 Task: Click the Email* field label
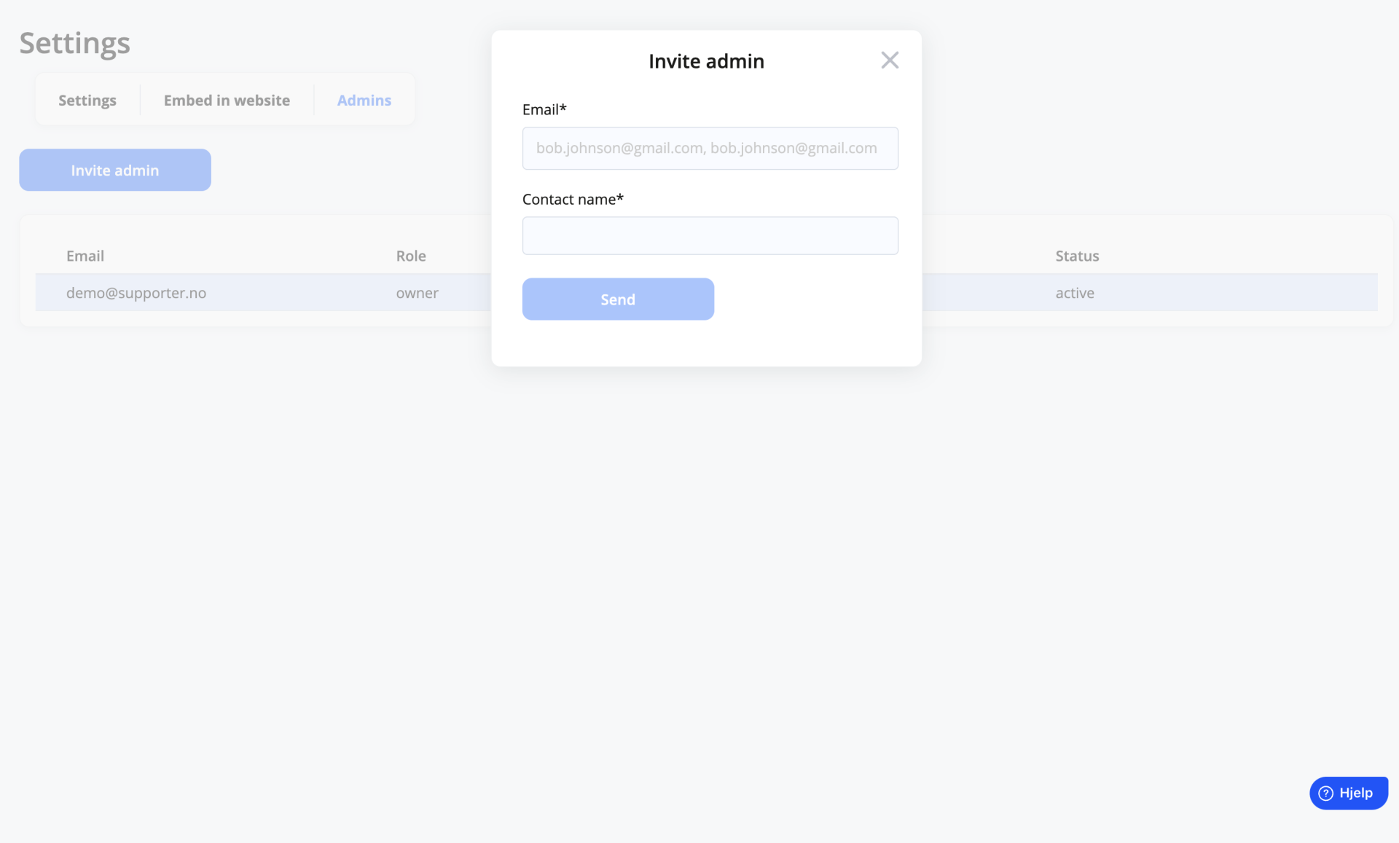tap(544, 109)
